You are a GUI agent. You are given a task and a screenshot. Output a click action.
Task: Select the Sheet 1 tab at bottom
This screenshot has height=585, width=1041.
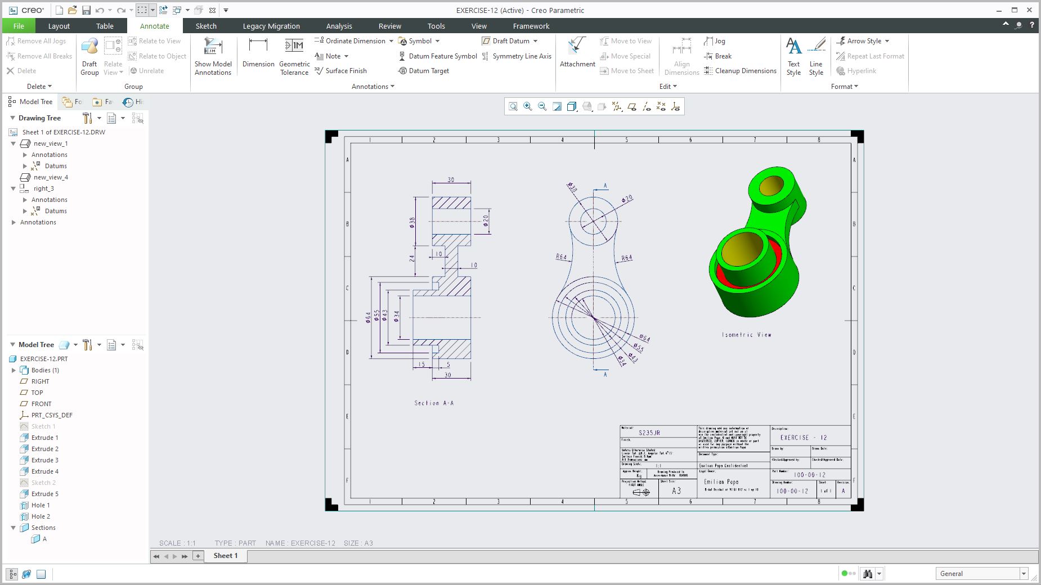226,556
